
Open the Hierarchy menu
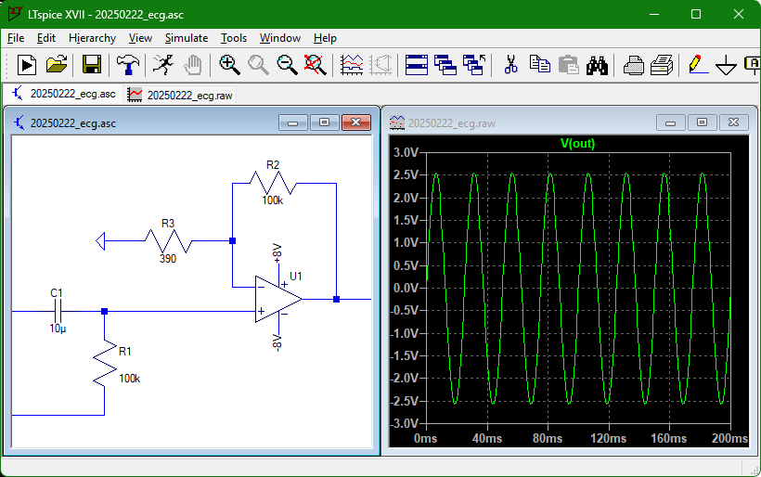point(92,38)
